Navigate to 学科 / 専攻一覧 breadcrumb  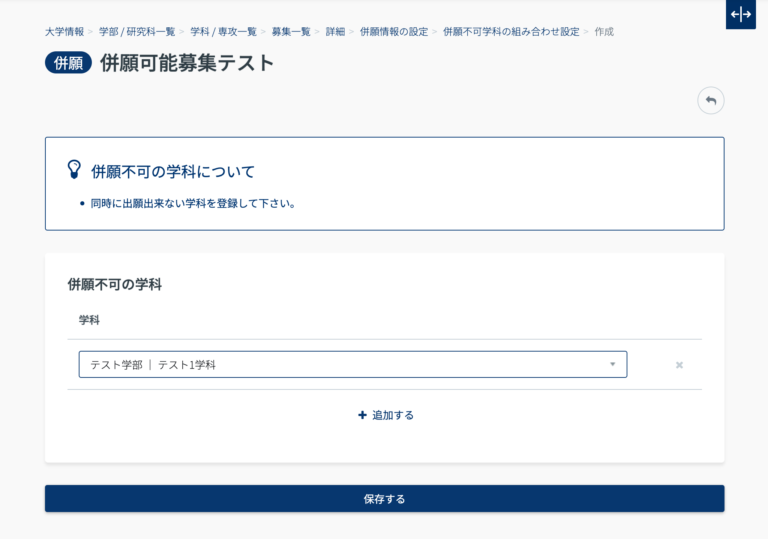[x=223, y=32]
